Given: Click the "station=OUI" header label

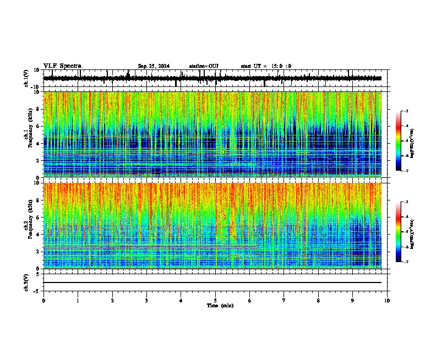Looking at the screenshot, I should (x=204, y=66).
